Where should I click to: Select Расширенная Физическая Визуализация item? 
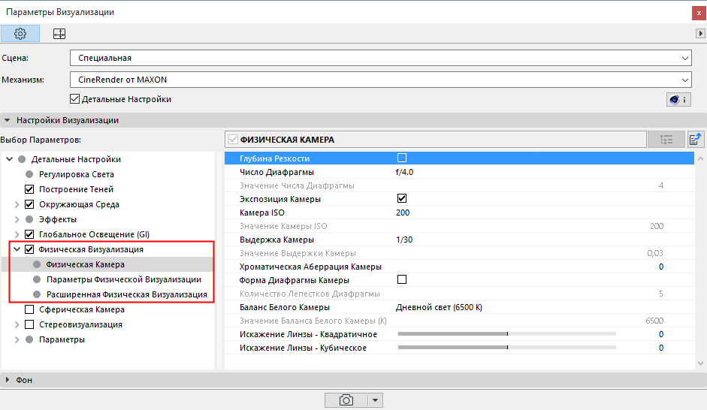coord(127,294)
